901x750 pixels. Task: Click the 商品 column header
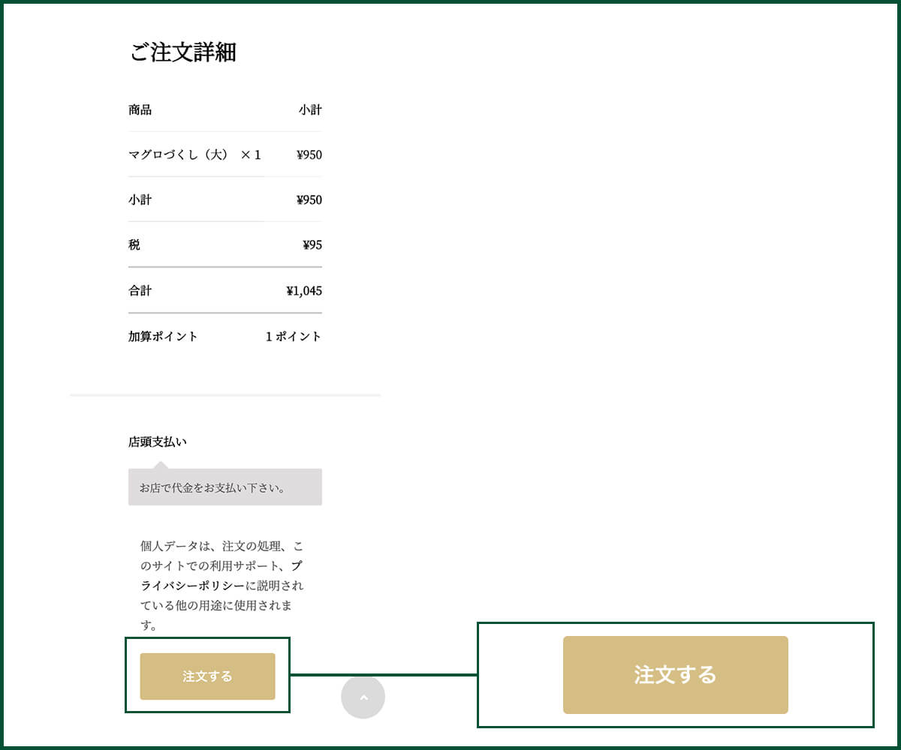[140, 109]
